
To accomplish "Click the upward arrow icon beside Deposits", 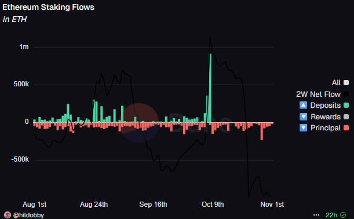I will [x=303, y=105].
